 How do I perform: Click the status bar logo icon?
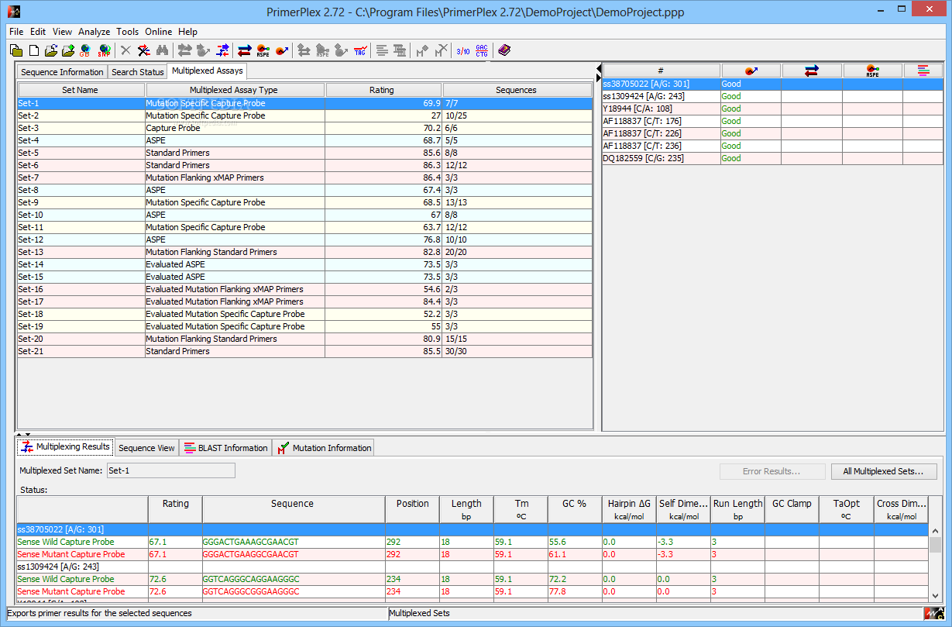click(x=935, y=613)
